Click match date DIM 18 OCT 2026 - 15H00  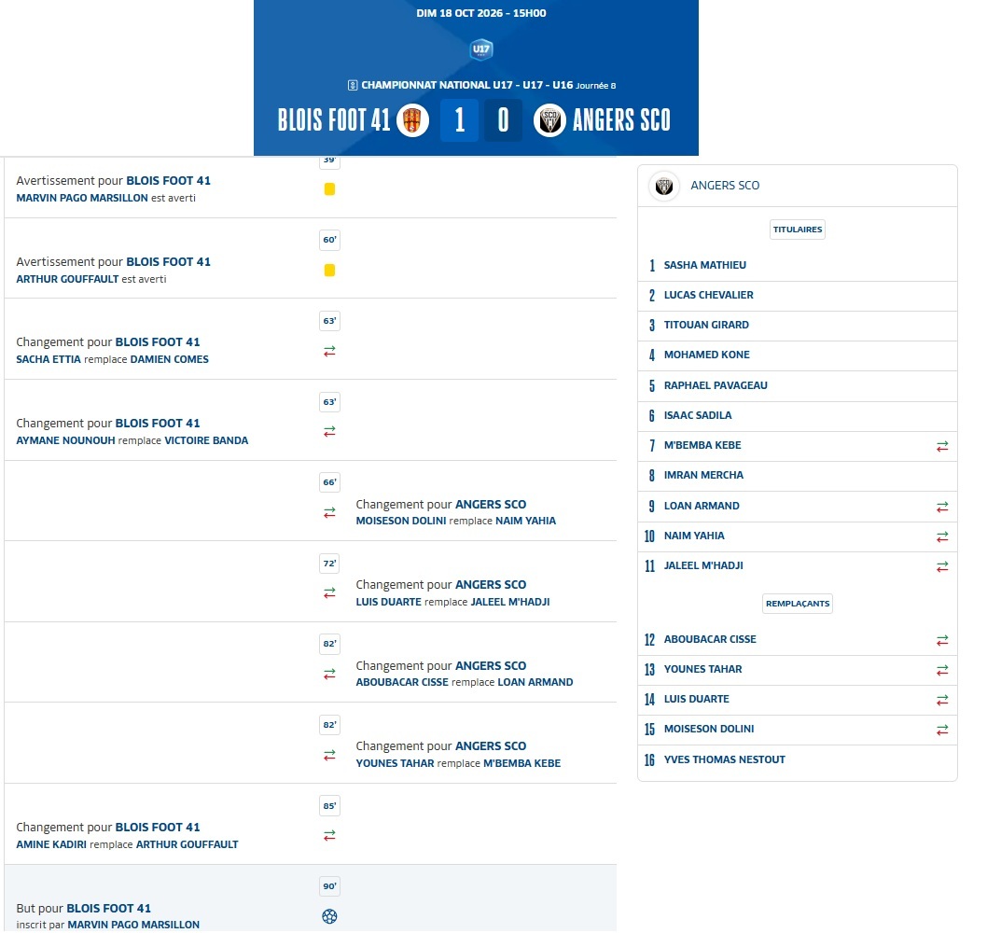click(x=481, y=13)
